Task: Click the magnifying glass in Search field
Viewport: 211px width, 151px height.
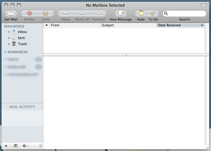Action: click(166, 13)
